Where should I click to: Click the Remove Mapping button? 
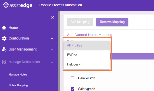112,22
